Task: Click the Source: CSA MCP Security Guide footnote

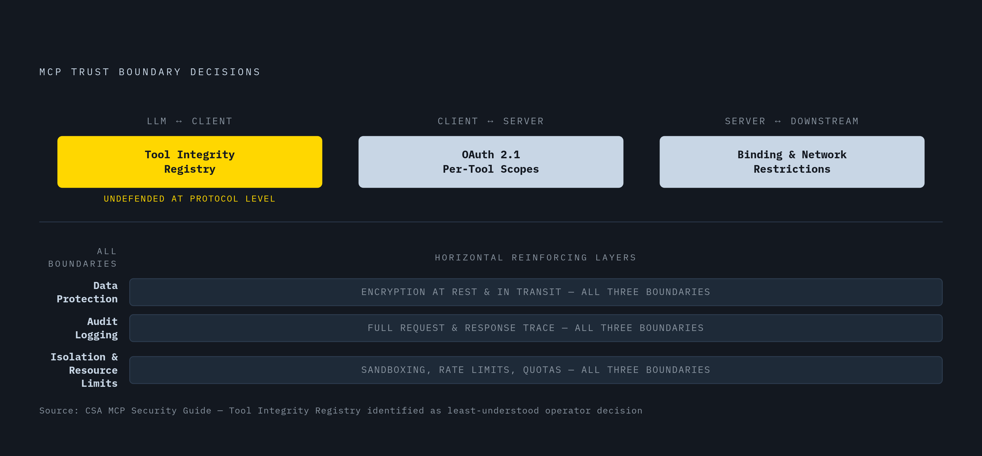Action: [x=341, y=410]
